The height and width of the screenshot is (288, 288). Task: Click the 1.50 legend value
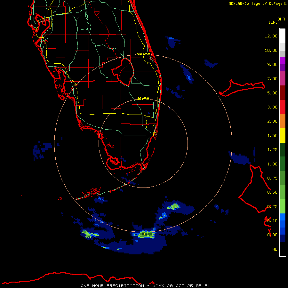pyautogui.click(x=272, y=136)
